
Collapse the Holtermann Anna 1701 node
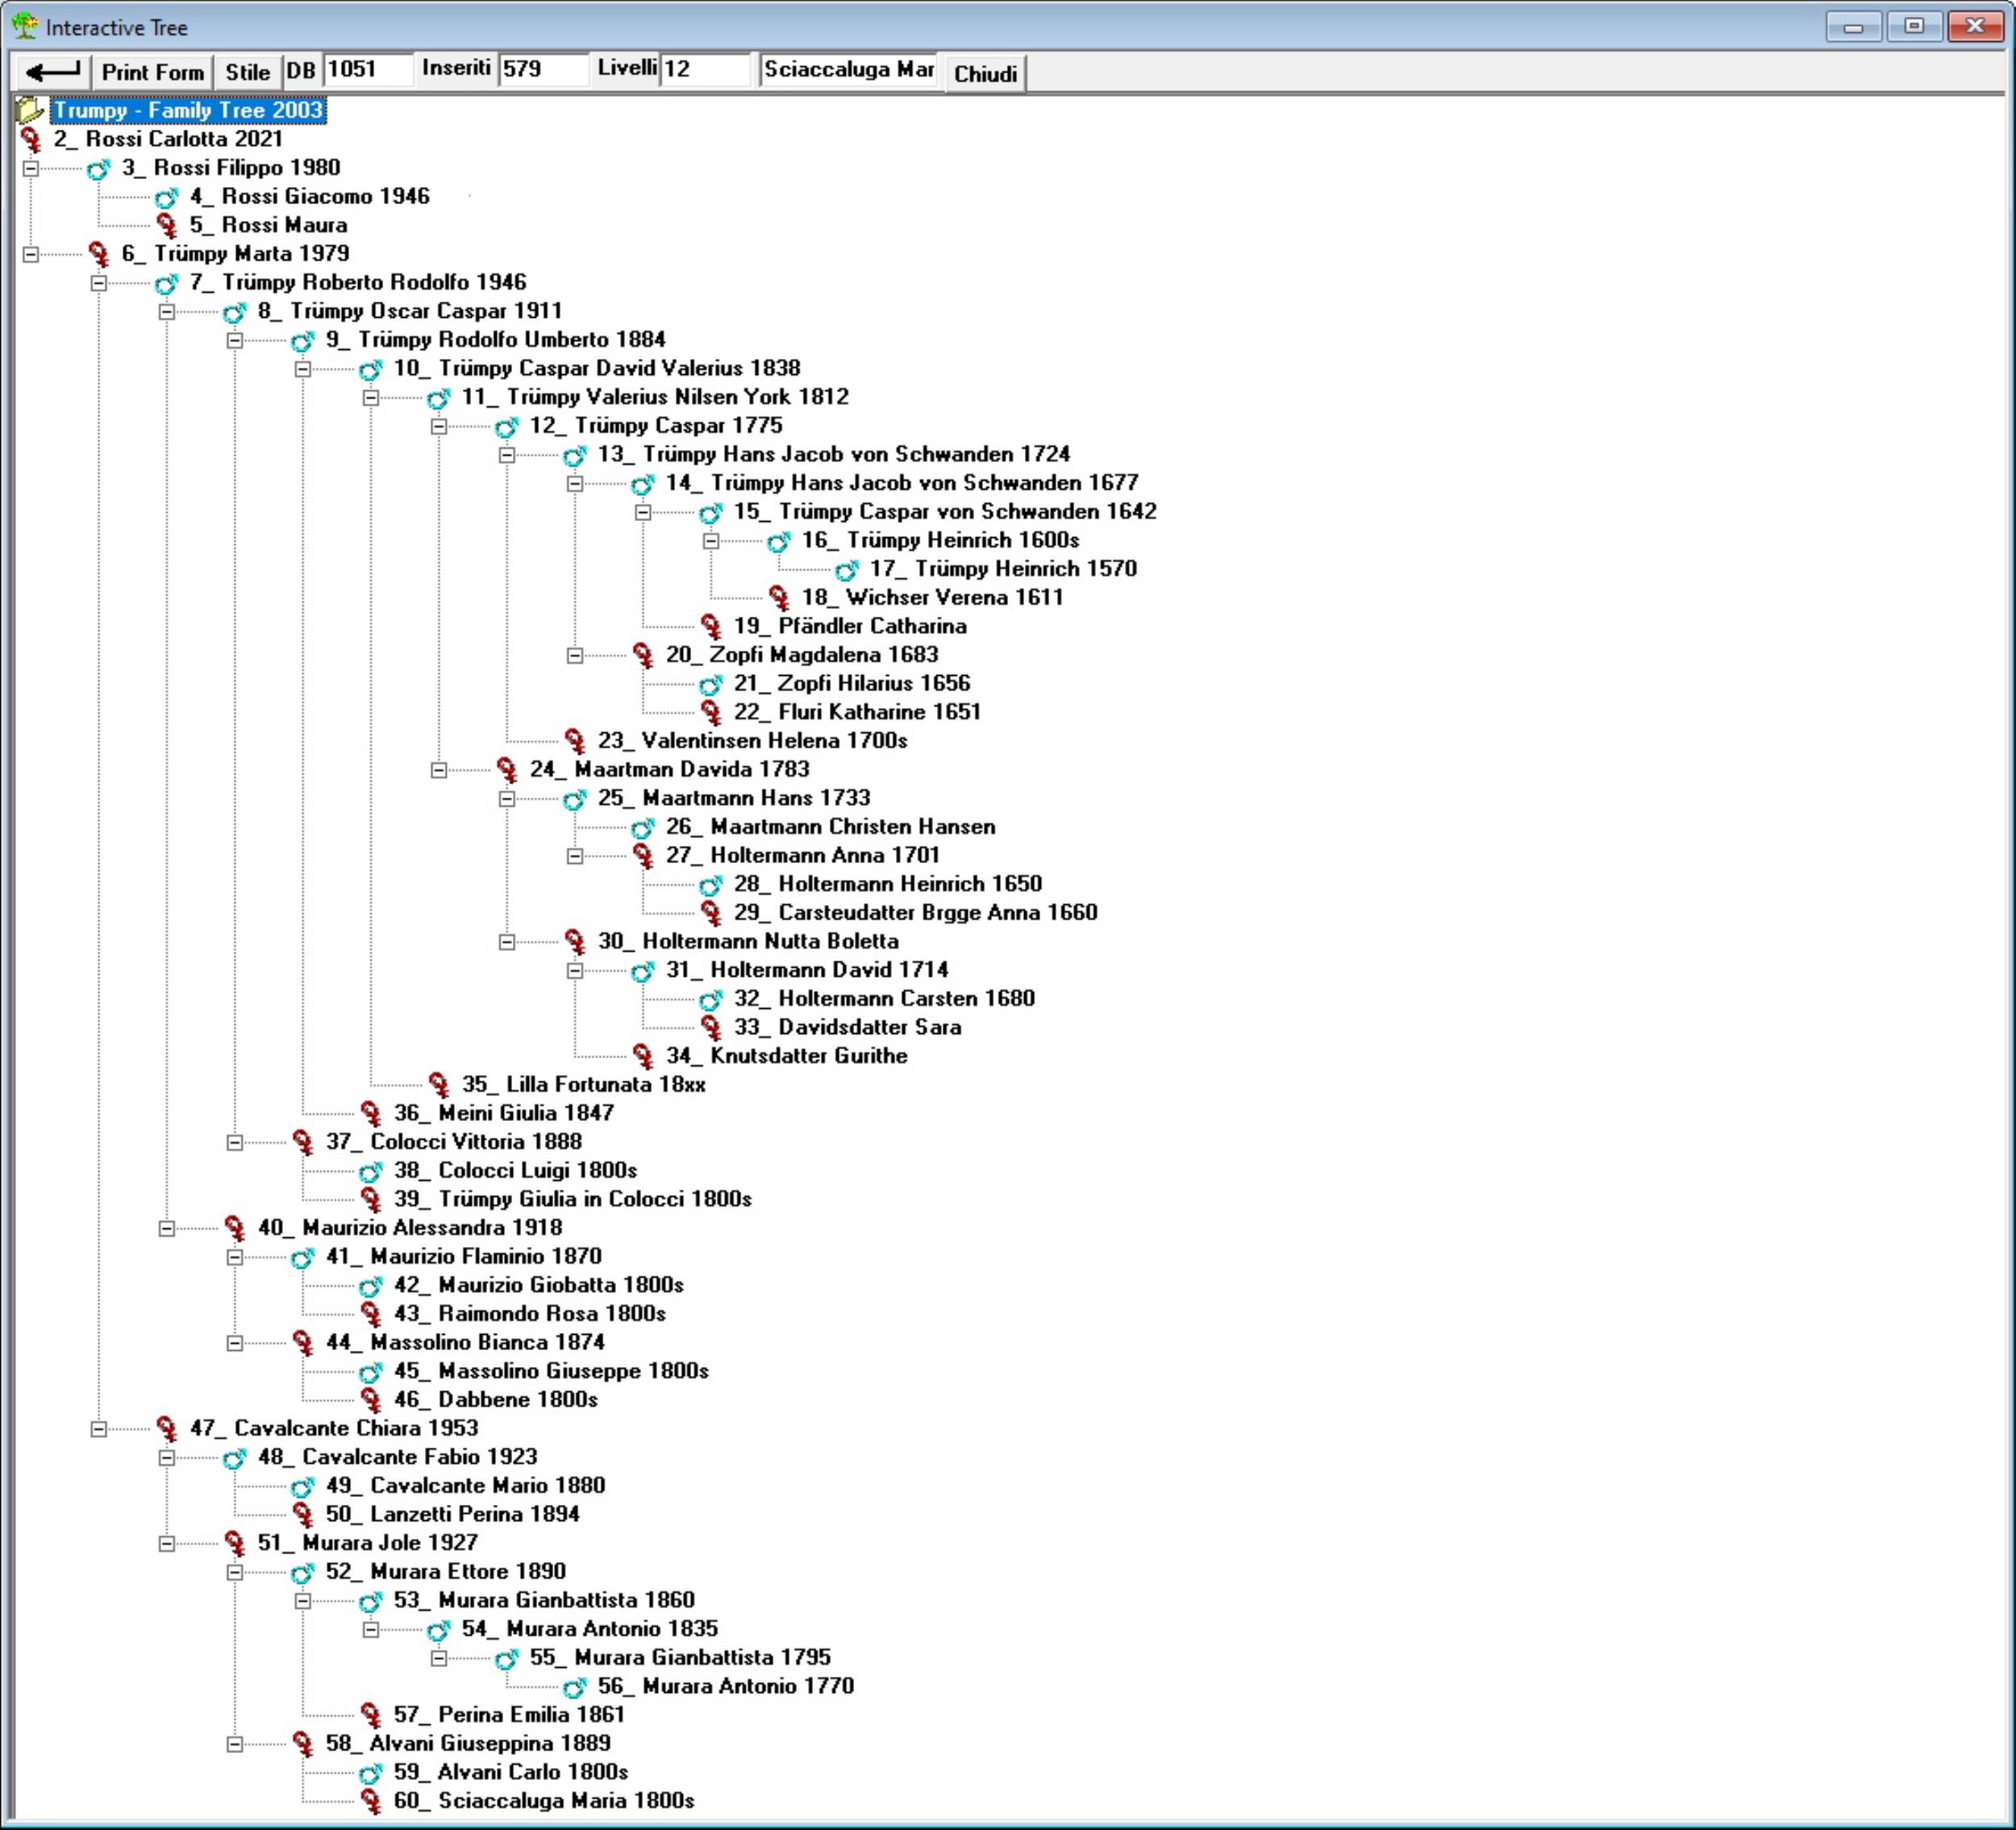575,856
